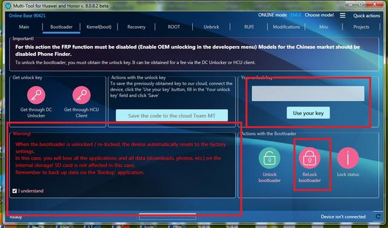Click Device isn't connected status text
Viewport: 388px width, 228px height.
coord(343,217)
